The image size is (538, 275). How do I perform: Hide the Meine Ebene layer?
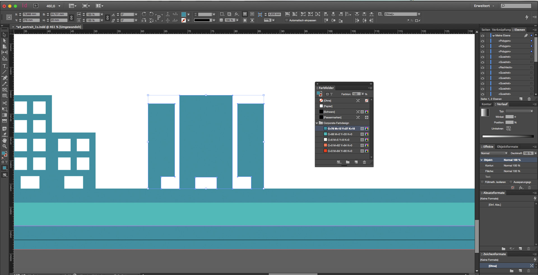coord(483,36)
